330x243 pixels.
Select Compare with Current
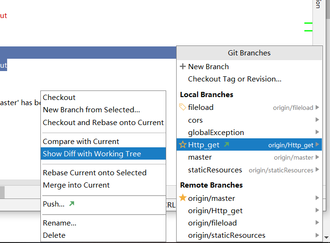click(x=103, y=141)
